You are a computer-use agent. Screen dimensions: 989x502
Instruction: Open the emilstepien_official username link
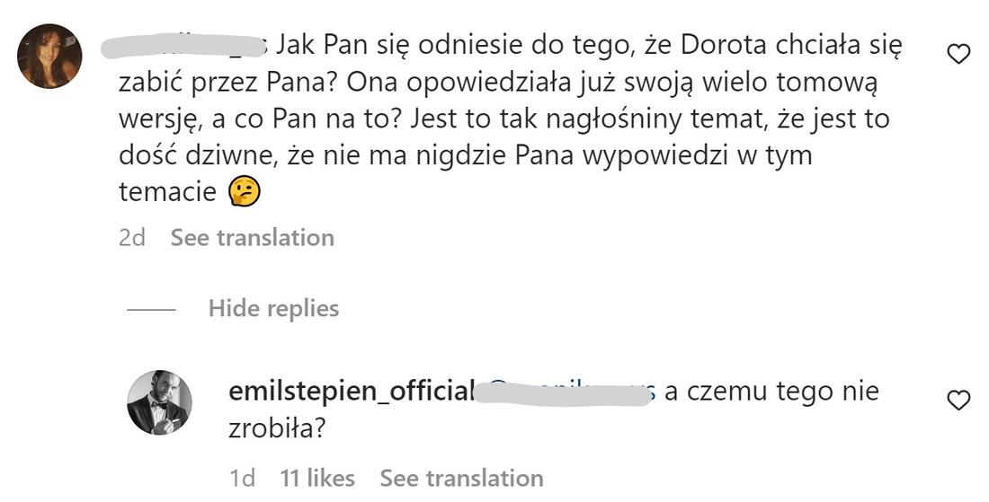pos(352,392)
